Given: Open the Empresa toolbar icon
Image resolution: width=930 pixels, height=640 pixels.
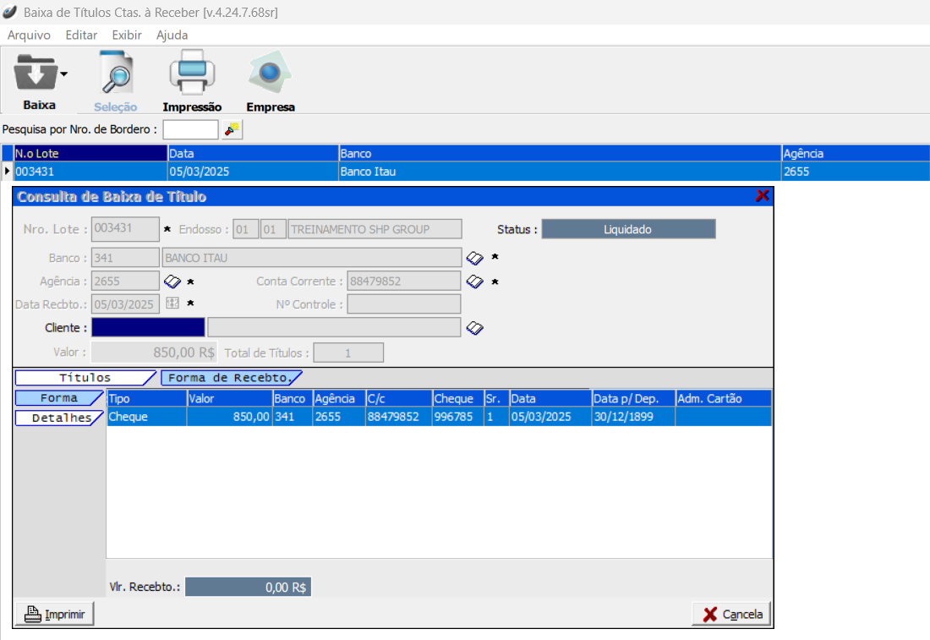Looking at the screenshot, I should pos(270,74).
